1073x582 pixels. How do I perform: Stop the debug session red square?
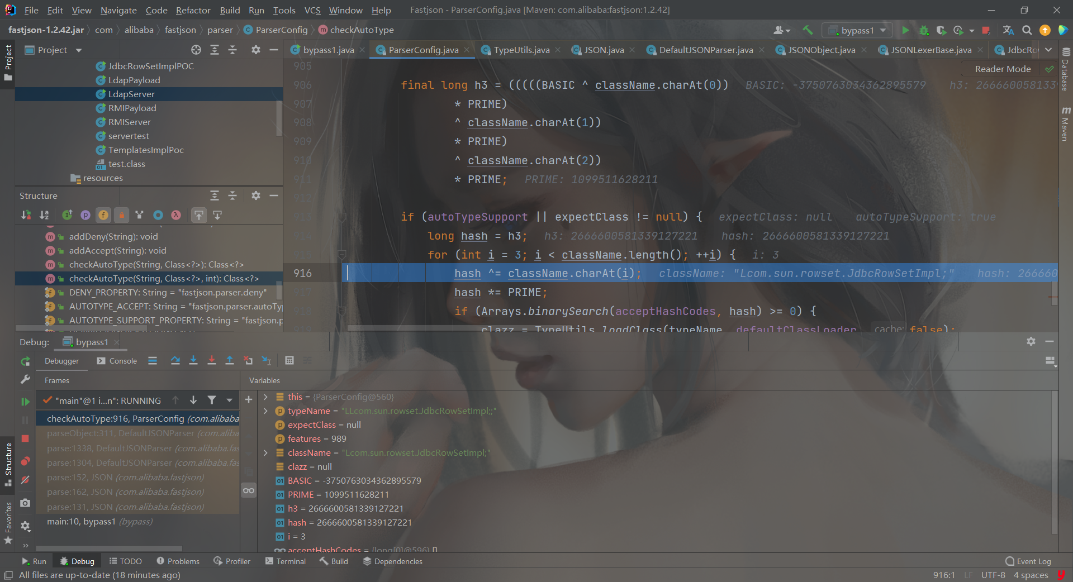coord(25,438)
